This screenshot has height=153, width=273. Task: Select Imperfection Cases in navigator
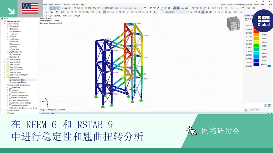[19, 80]
